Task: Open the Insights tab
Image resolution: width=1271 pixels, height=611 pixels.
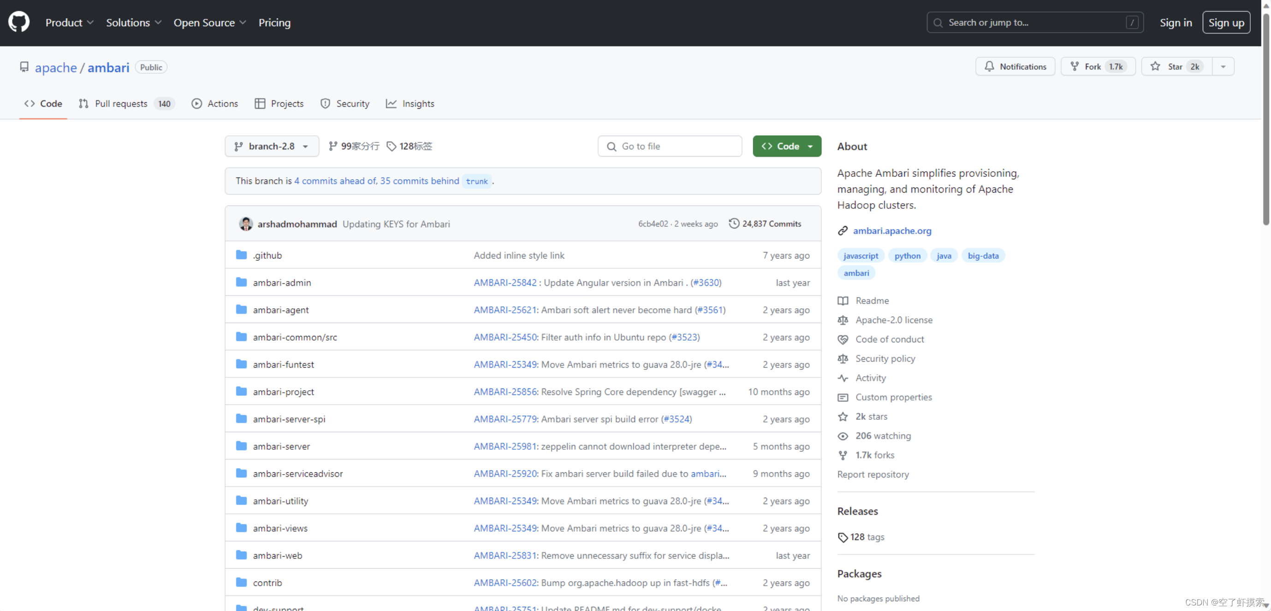Action: pos(410,104)
